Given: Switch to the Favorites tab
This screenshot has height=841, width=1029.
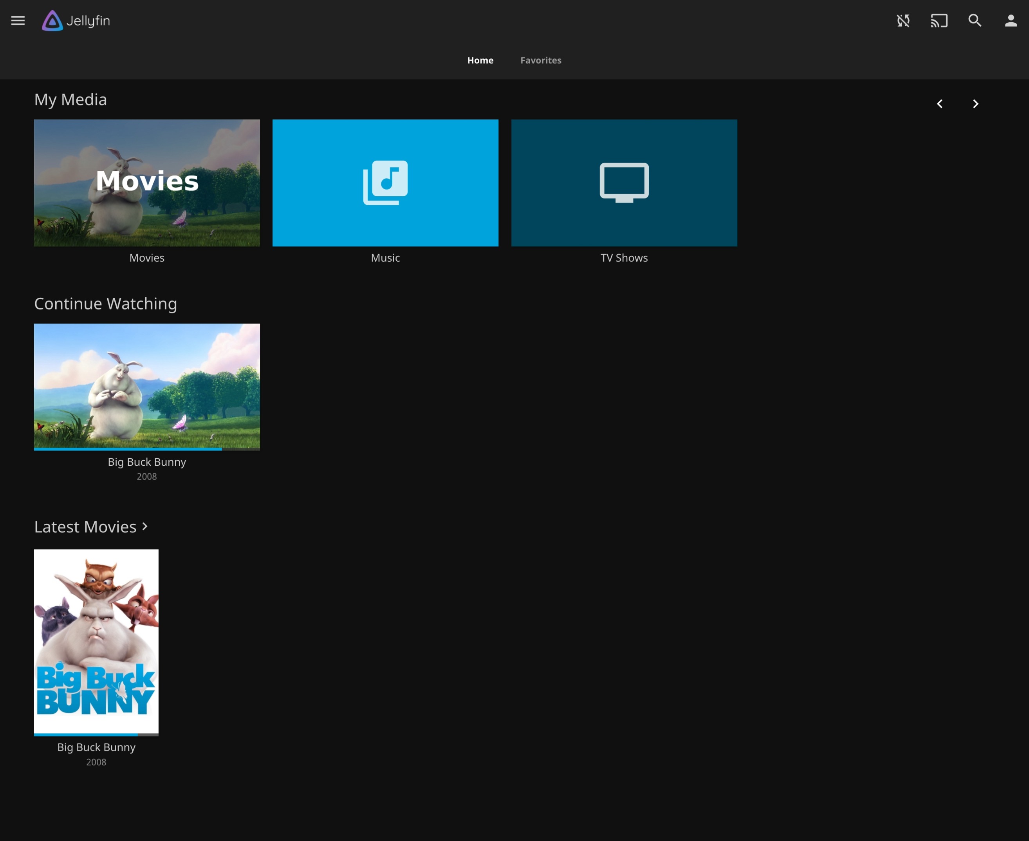Looking at the screenshot, I should coord(540,60).
